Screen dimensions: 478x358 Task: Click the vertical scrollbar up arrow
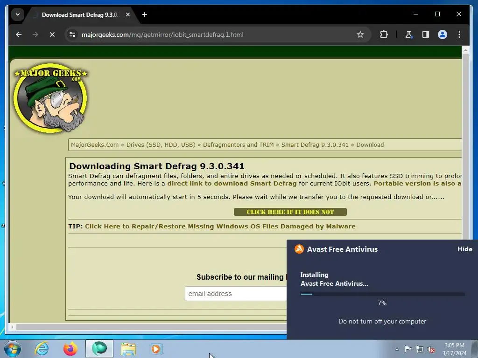point(465,49)
